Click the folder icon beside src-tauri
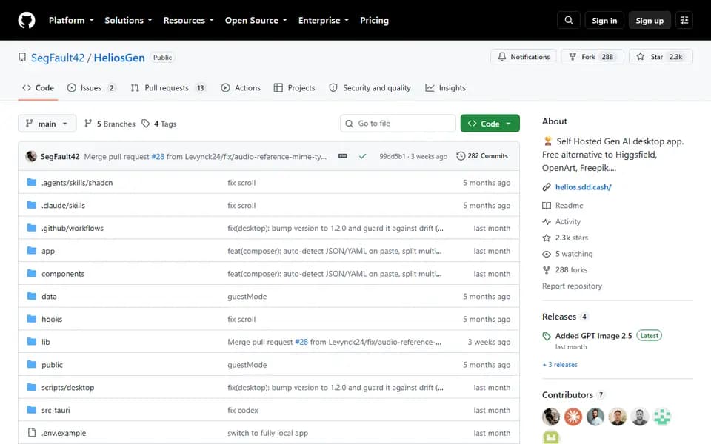This screenshot has height=444, width=711. 32,410
